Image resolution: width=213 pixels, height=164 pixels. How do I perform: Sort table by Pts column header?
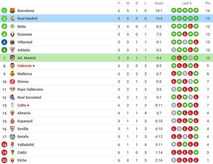tap(207, 3)
